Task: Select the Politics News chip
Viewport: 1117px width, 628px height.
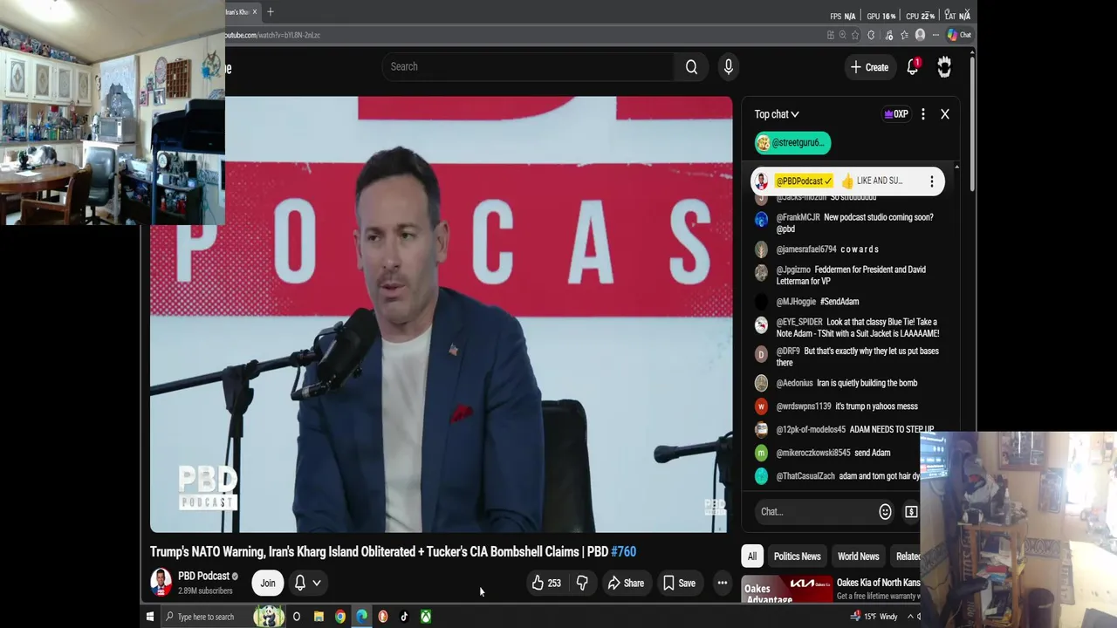Action: (797, 556)
